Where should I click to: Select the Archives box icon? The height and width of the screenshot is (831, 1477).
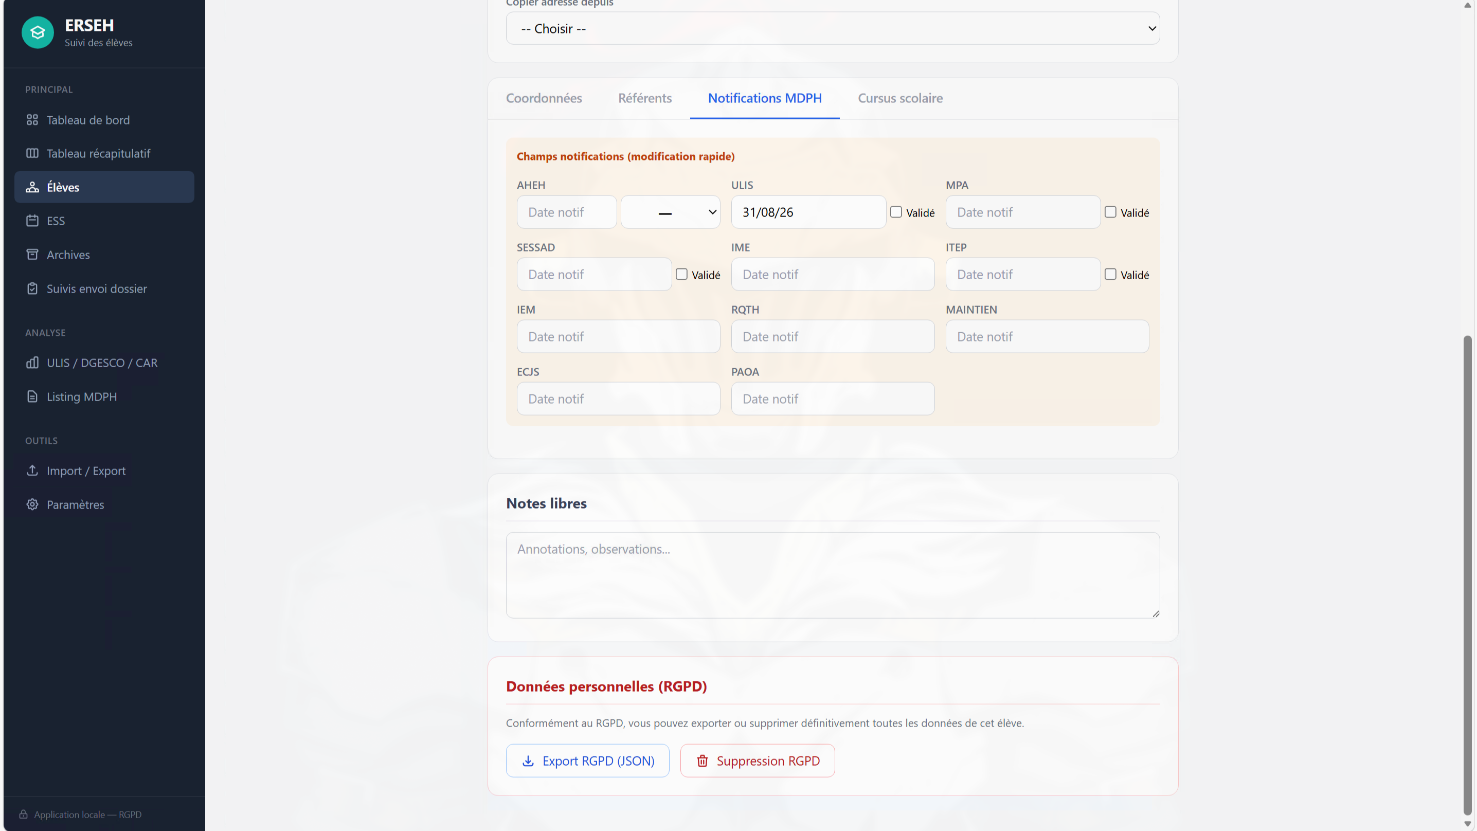pyautogui.click(x=32, y=254)
